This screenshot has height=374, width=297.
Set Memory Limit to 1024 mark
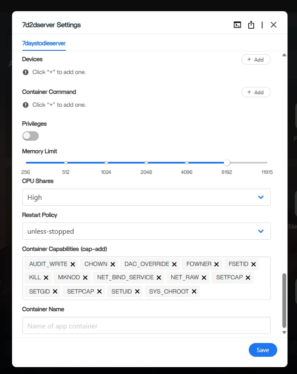coord(106,163)
